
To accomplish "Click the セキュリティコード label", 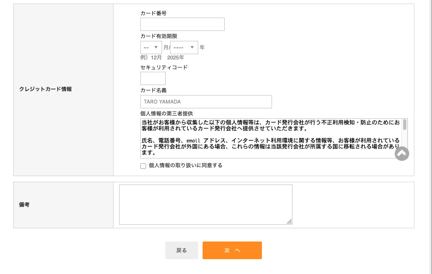I will click(164, 67).
